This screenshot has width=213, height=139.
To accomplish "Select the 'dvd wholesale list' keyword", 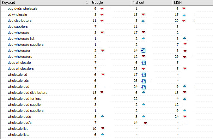I will 21,39.
